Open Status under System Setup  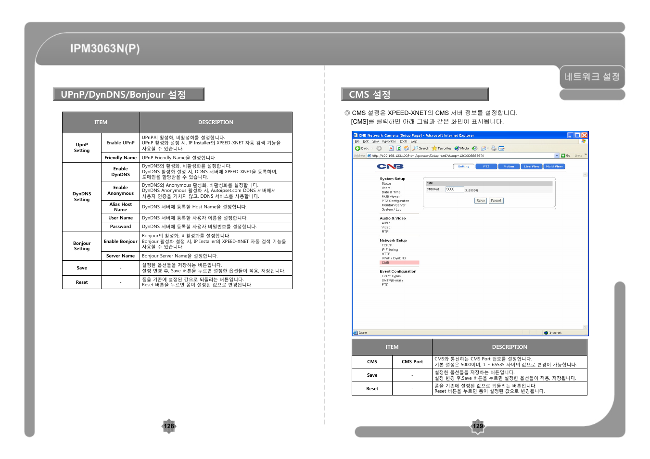click(386, 183)
